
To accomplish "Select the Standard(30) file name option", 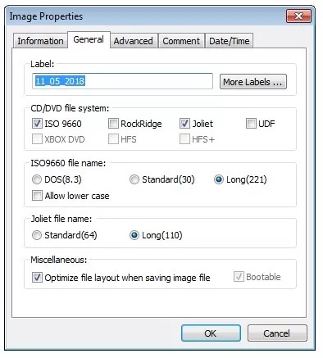I will coord(134,179).
